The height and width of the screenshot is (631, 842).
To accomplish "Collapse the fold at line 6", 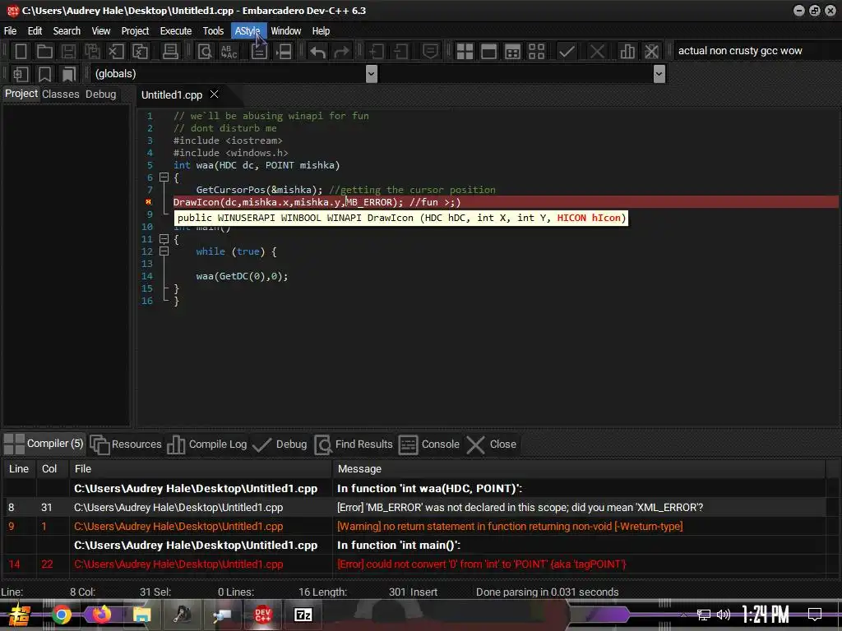I will [164, 177].
